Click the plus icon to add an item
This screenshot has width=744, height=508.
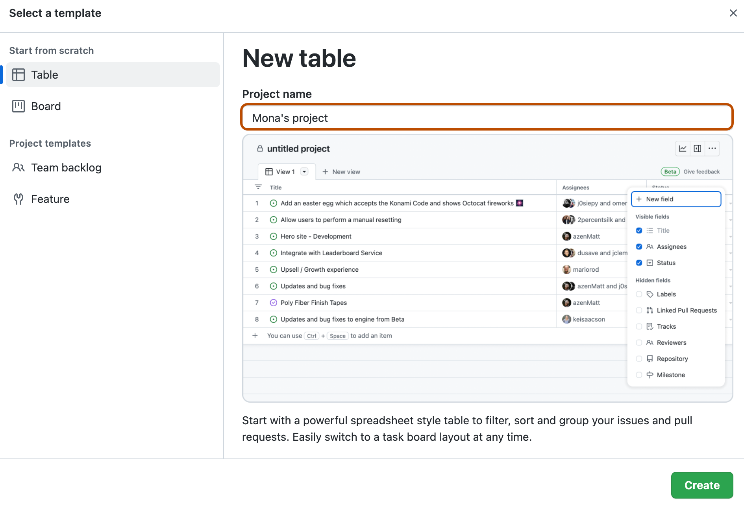tap(255, 335)
